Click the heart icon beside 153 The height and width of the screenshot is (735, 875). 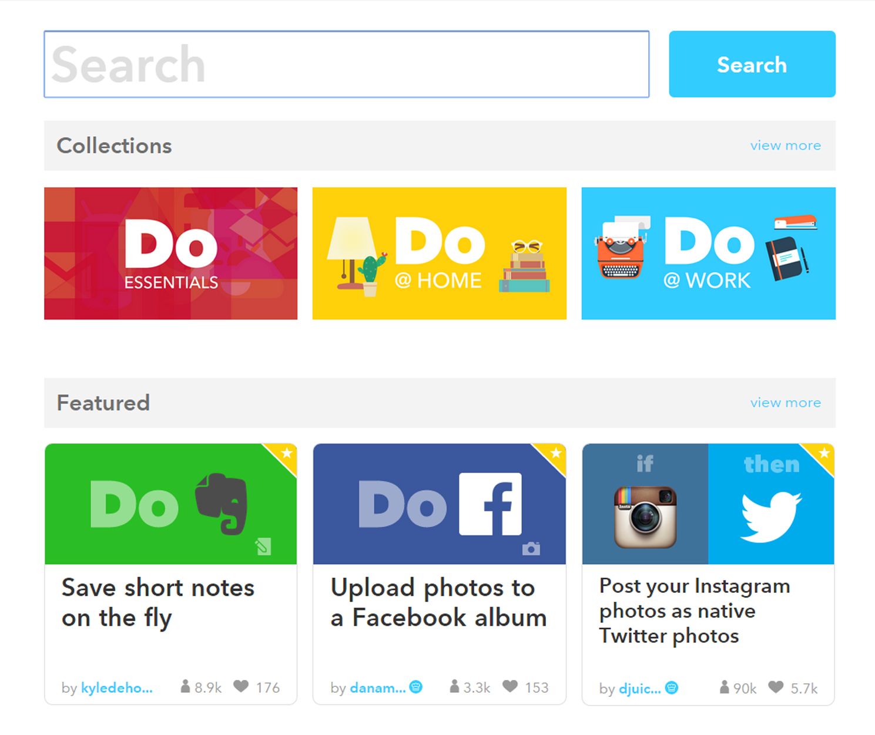click(510, 686)
